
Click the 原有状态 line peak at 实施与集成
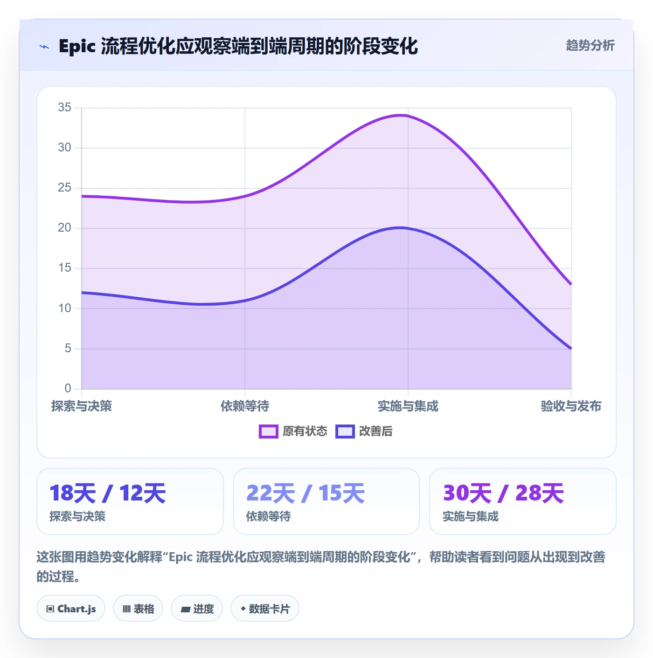[x=408, y=116]
